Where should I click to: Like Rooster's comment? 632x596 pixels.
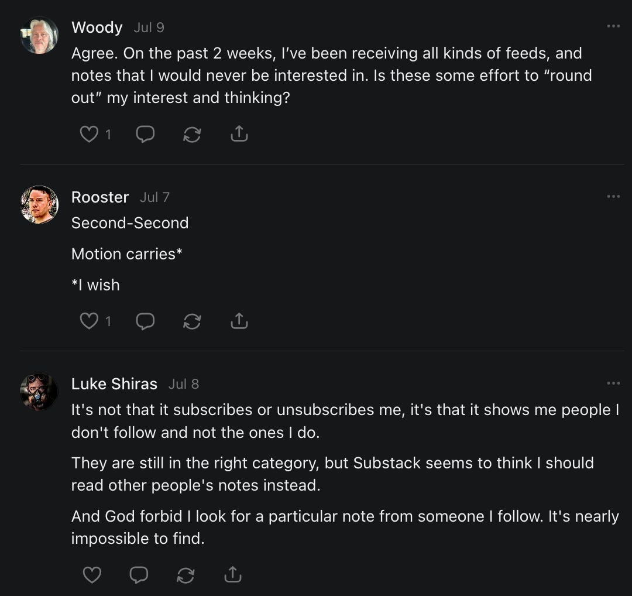tap(89, 321)
